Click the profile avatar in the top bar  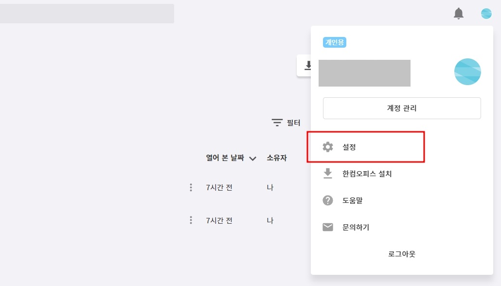click(486, 14)
